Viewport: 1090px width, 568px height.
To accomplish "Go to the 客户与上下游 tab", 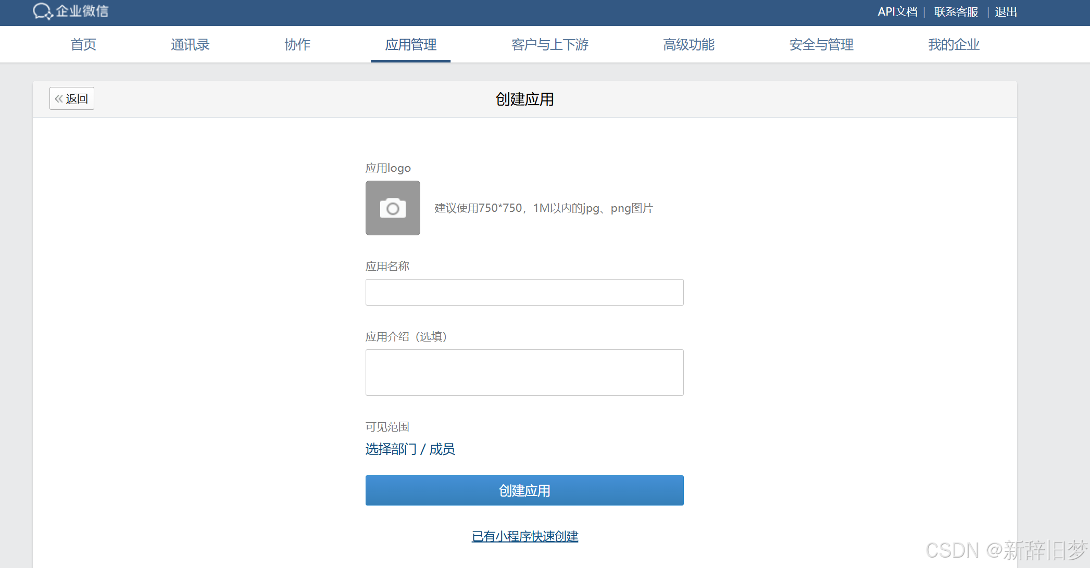I will pos(549,45).
